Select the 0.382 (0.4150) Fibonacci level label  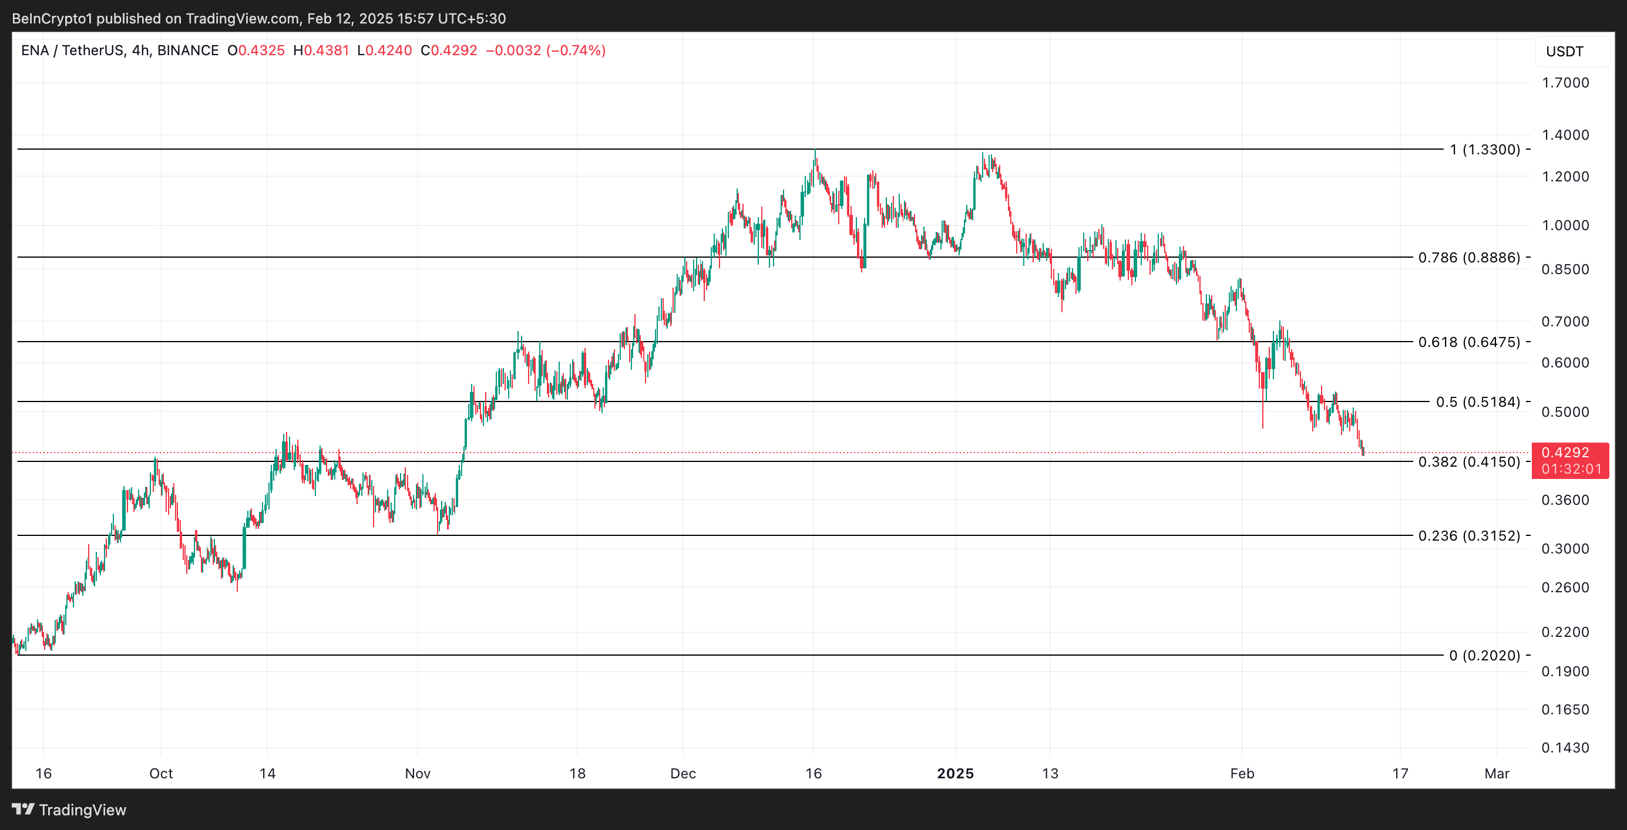point(1468,462)
